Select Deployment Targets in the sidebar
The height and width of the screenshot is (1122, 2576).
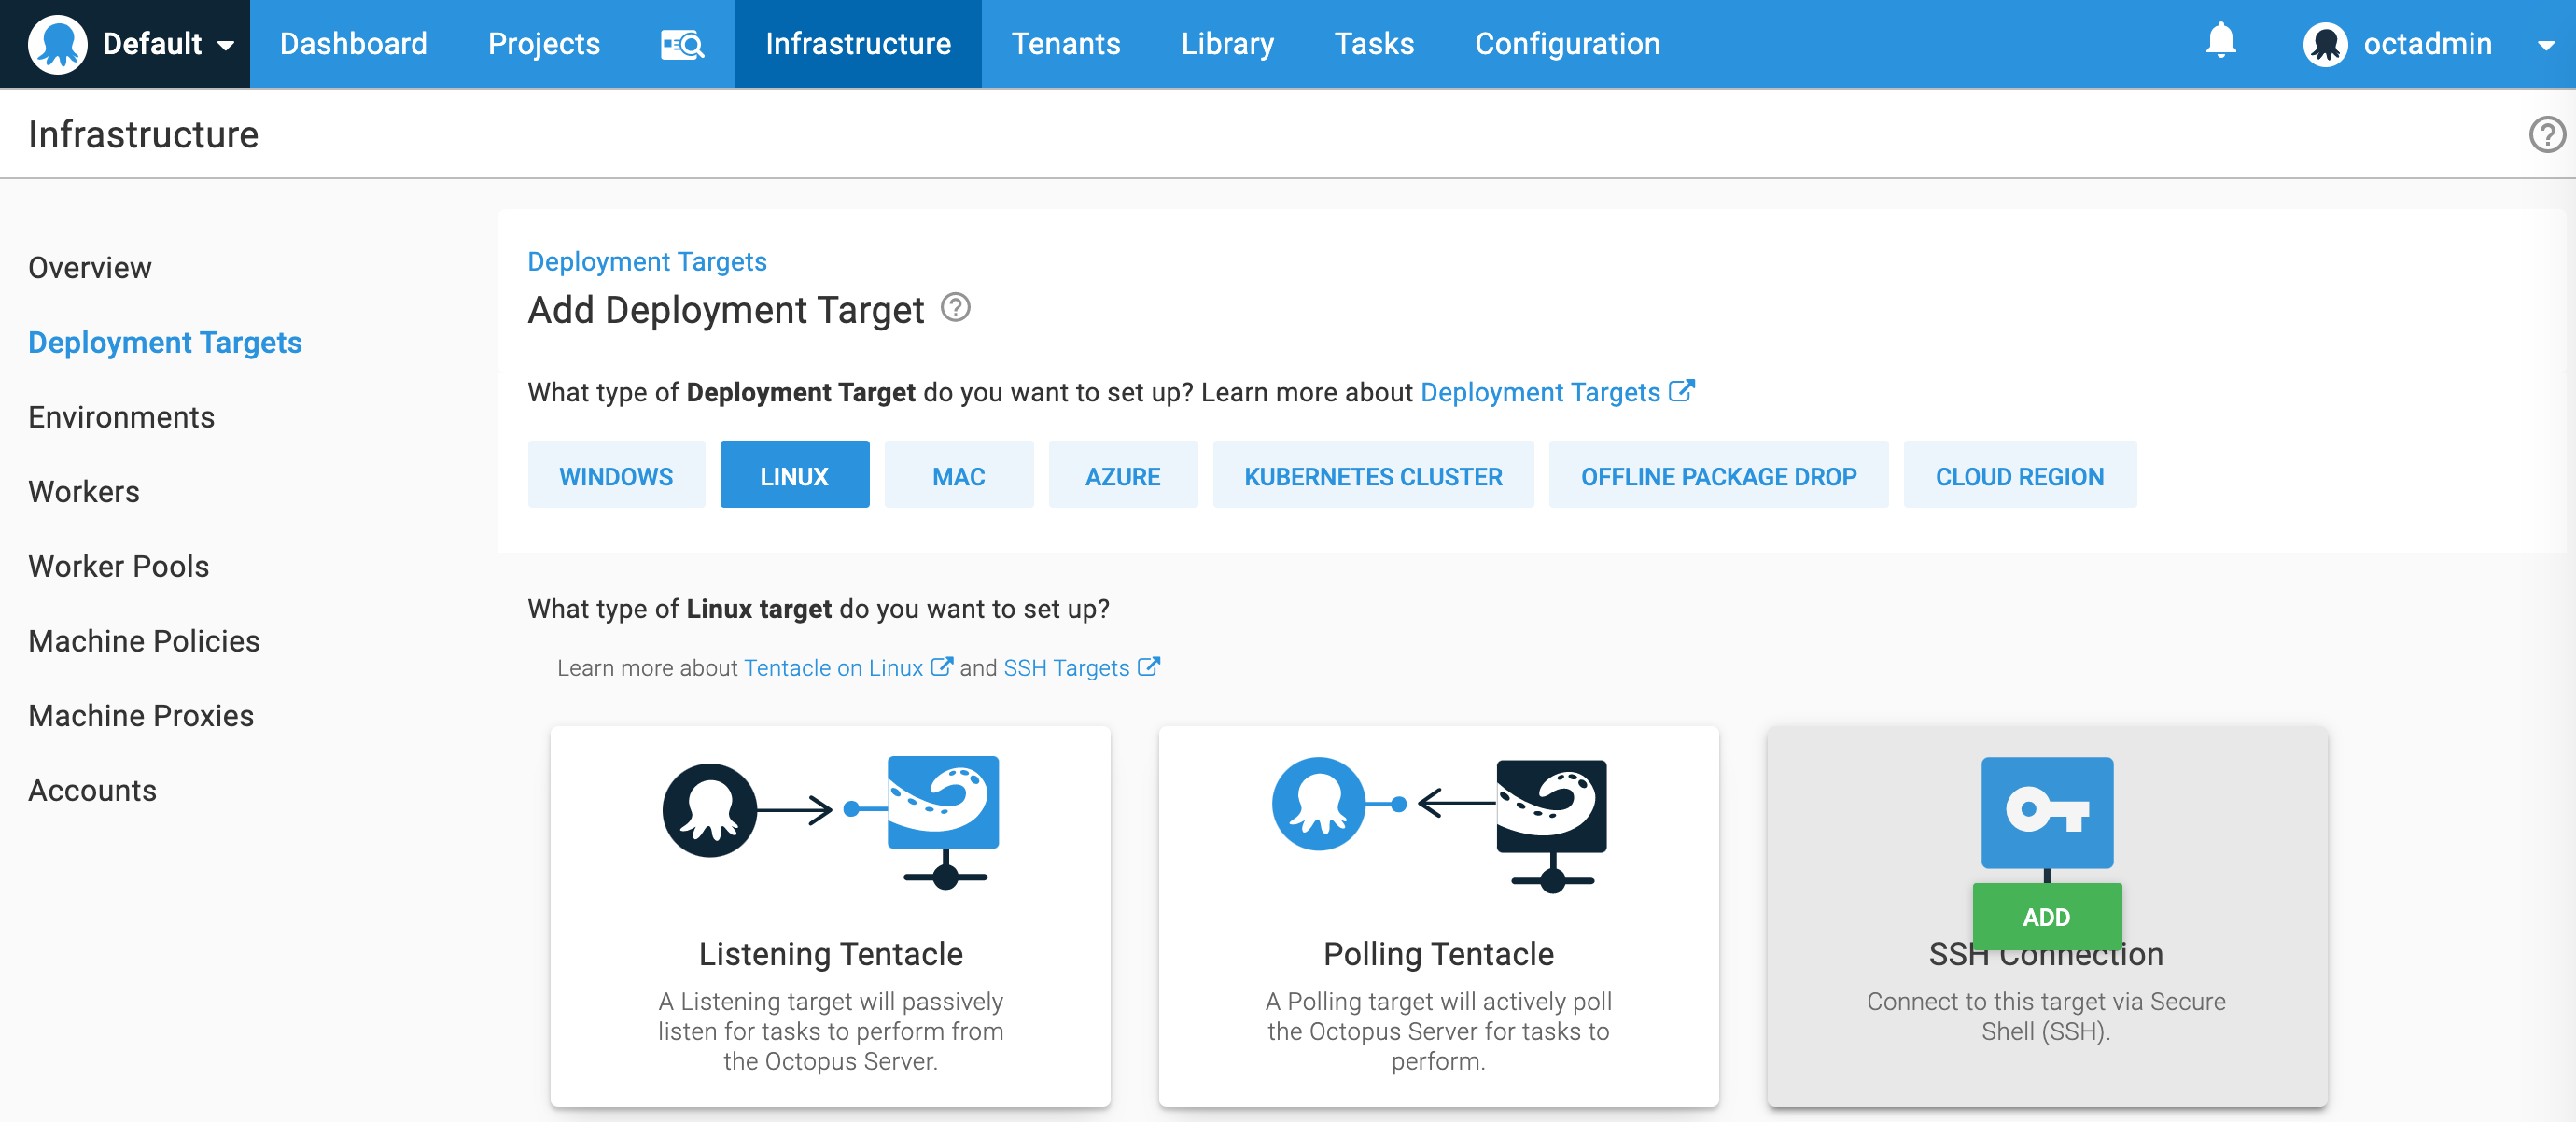165,342
